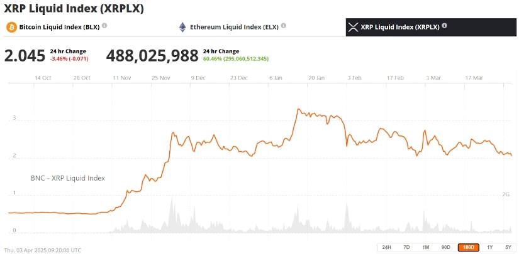Set chart range to 24H

pos(386,247)
